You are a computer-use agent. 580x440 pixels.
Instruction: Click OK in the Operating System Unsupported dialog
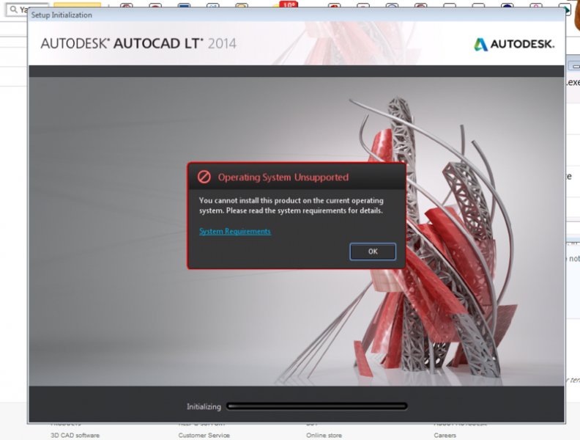click(373, 252)
